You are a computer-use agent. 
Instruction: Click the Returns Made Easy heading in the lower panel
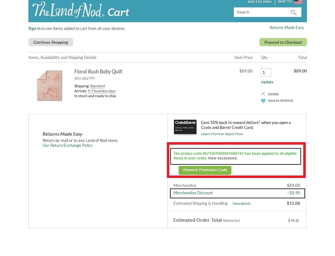62,134
